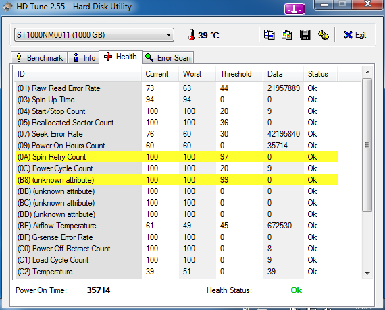Click the purple download arrow button

coord(294,9)
